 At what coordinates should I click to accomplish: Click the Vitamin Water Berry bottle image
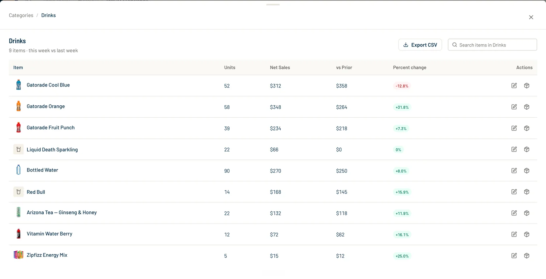point(19,234)
